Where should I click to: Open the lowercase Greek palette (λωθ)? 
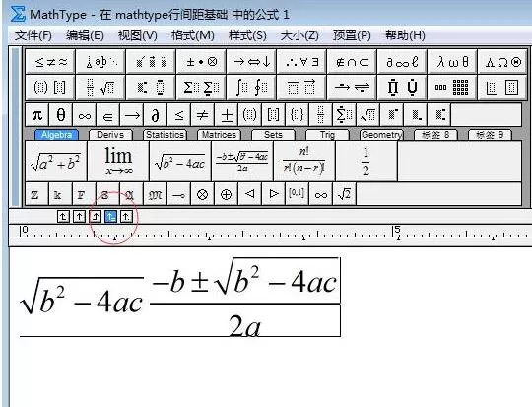[452, 62]
